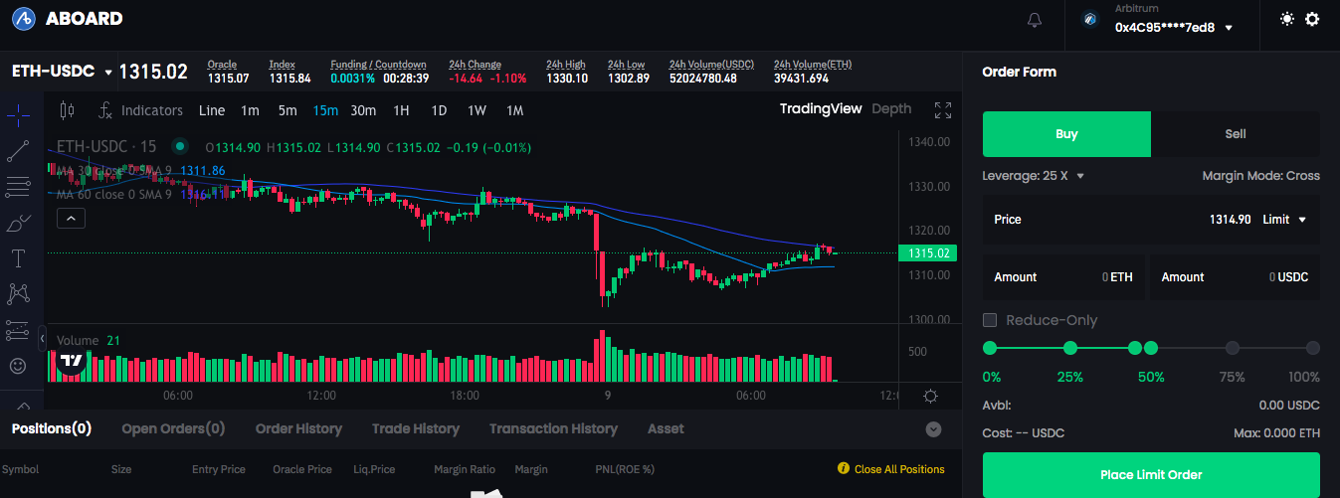The height and width of the screenshot is (498, 1340).
Task: Select the trend line drawing tool
Action: (18, 151)
